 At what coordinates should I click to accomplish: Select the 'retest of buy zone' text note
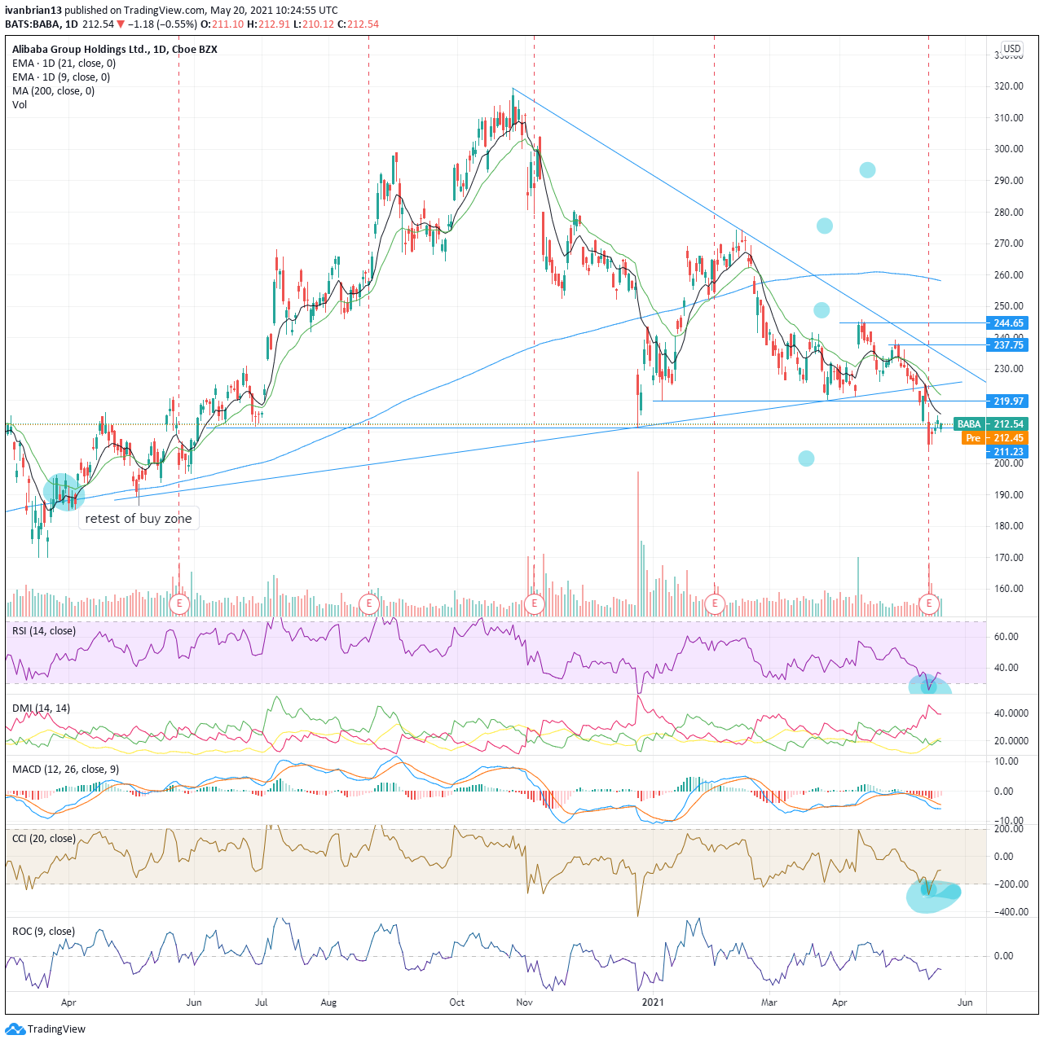pyautogui.click(x=139, y=519)
